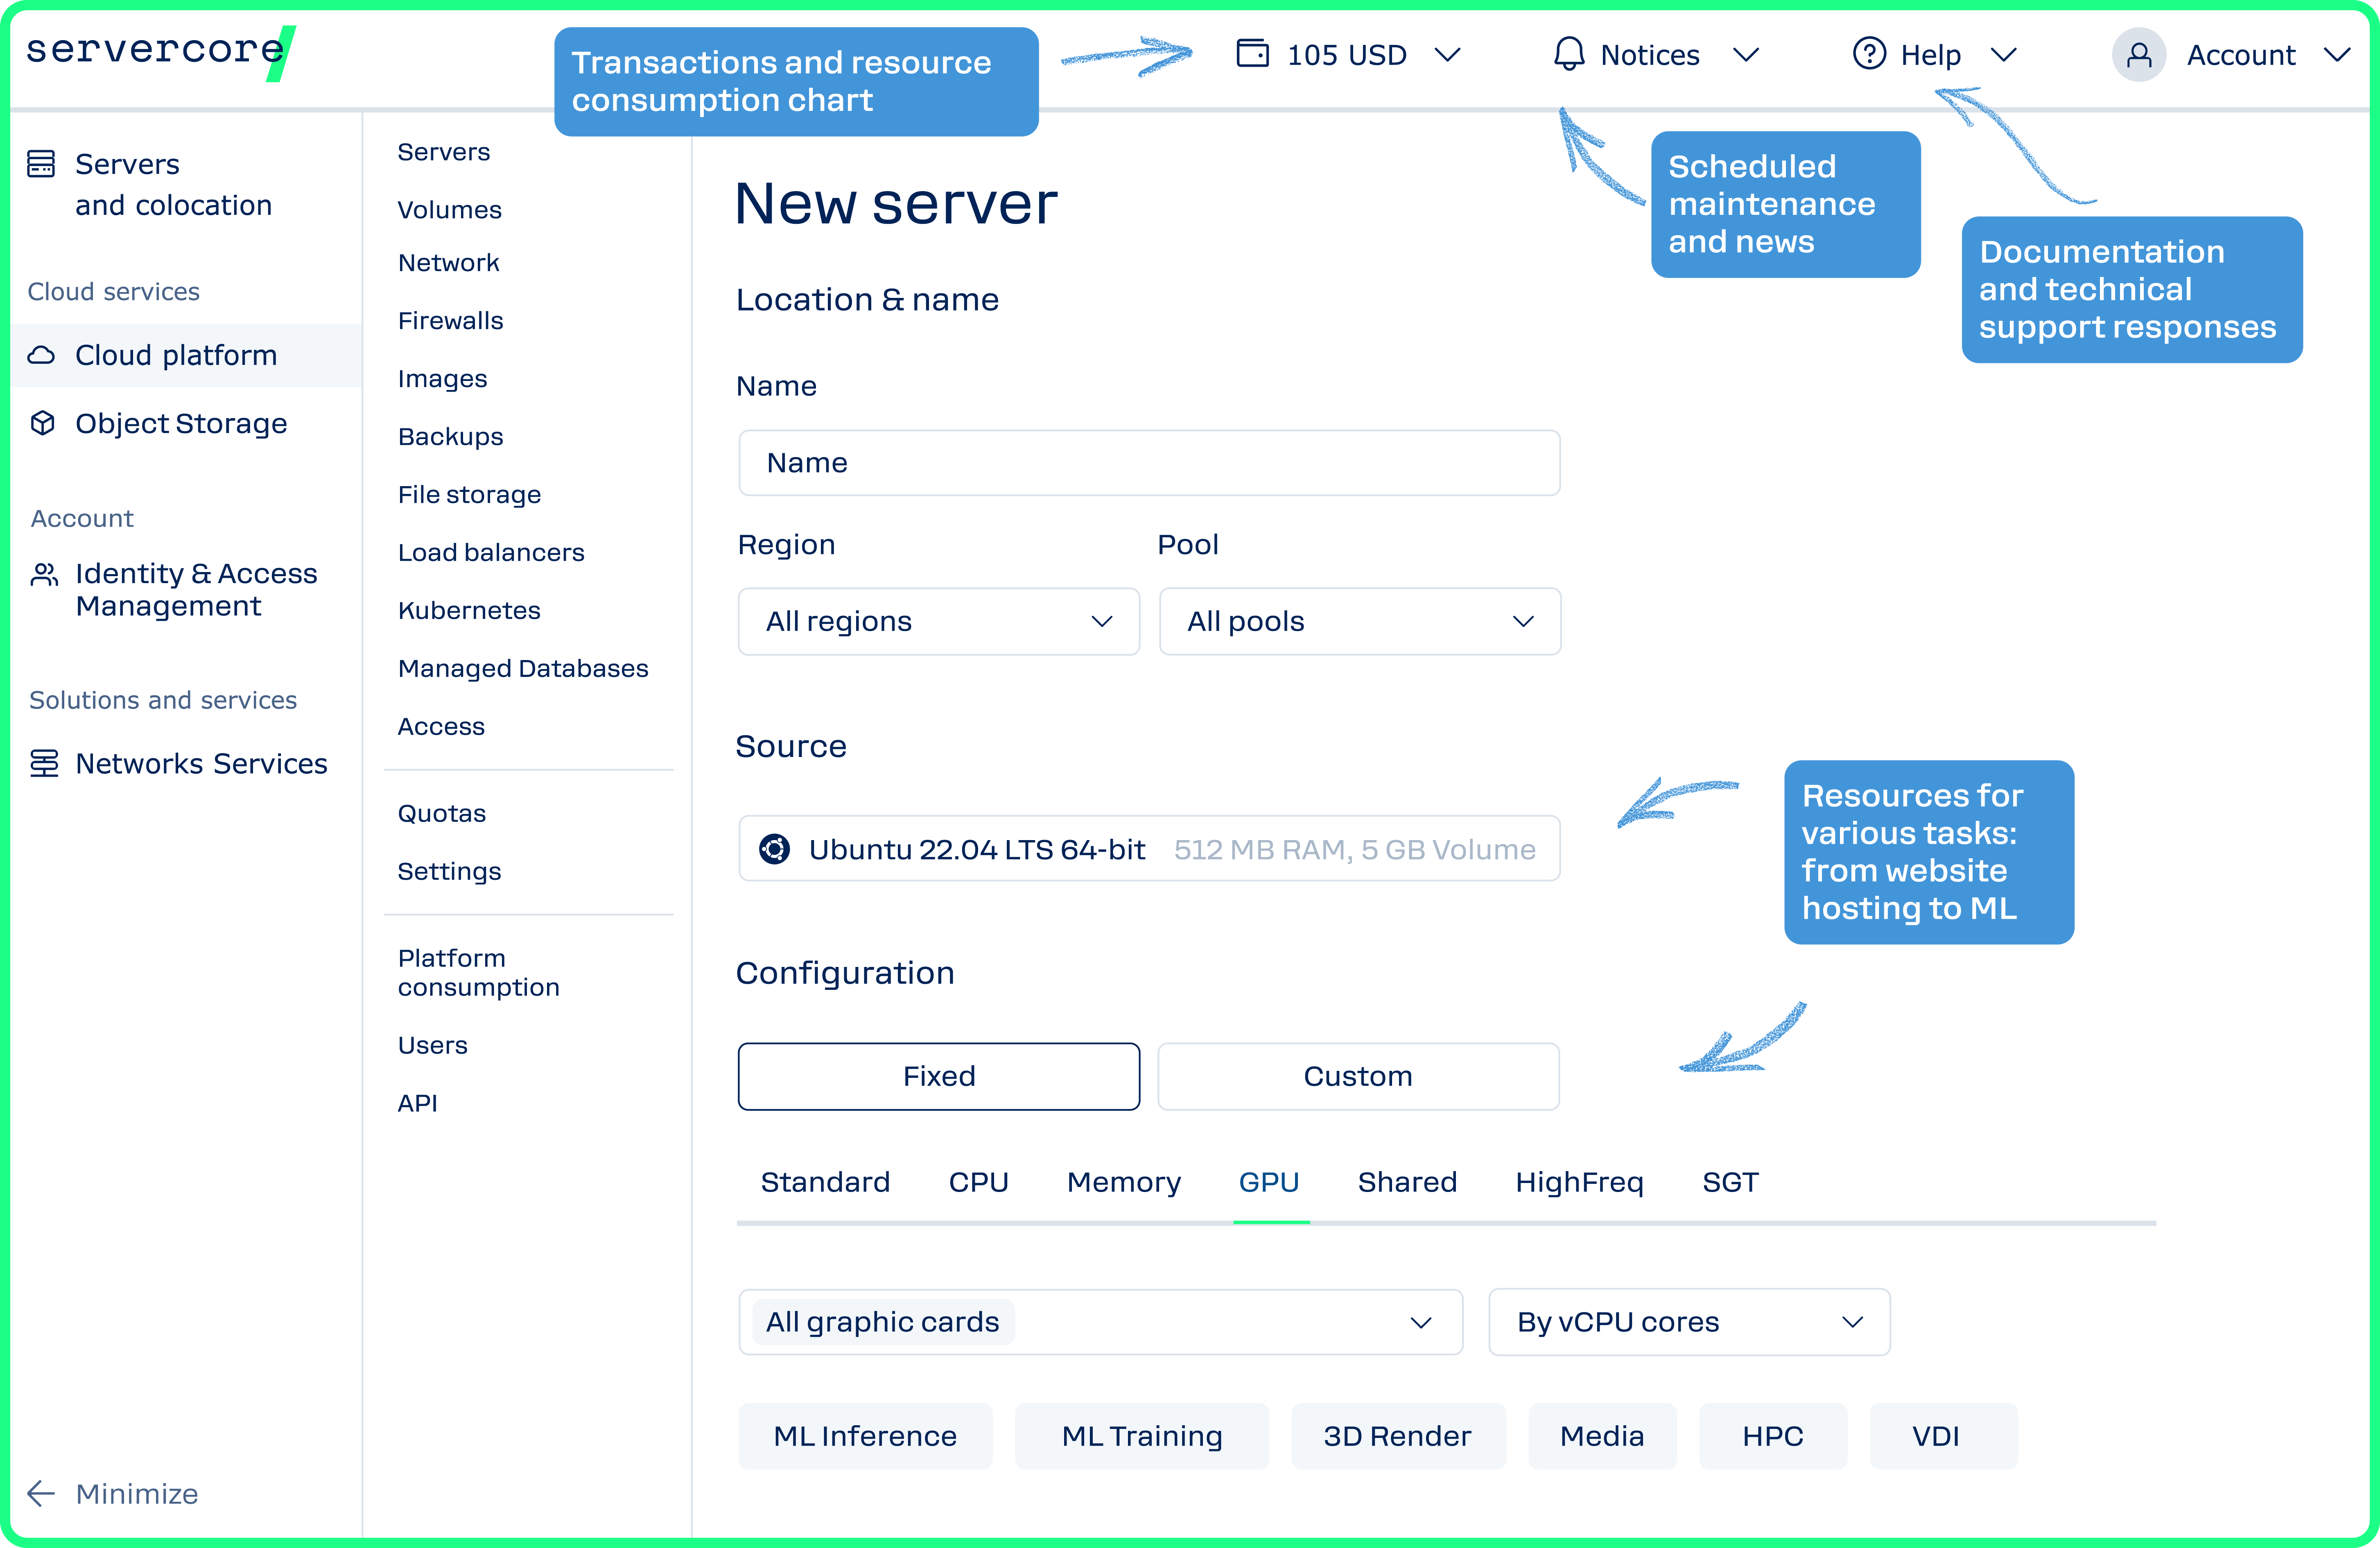The height and width of the screenshot is (1548, 2380).
Task: Open Volumes in the submenu
Action: 449,210
